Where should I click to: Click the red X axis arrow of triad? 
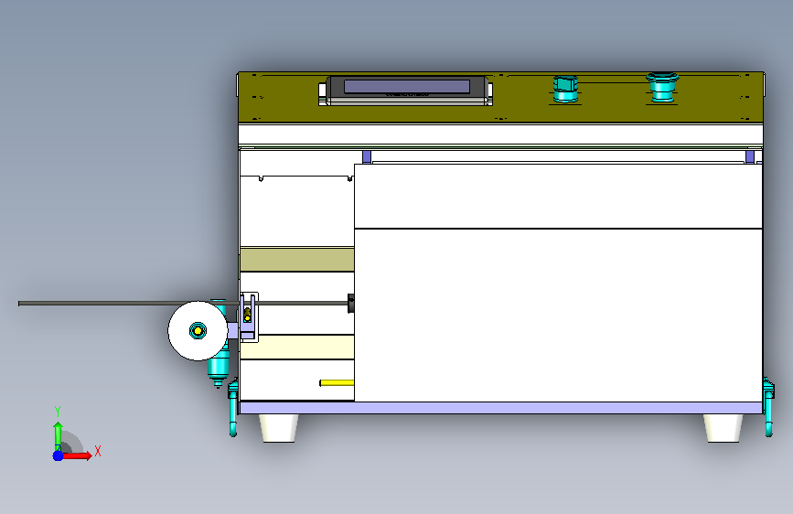click(x=79, y=455)
